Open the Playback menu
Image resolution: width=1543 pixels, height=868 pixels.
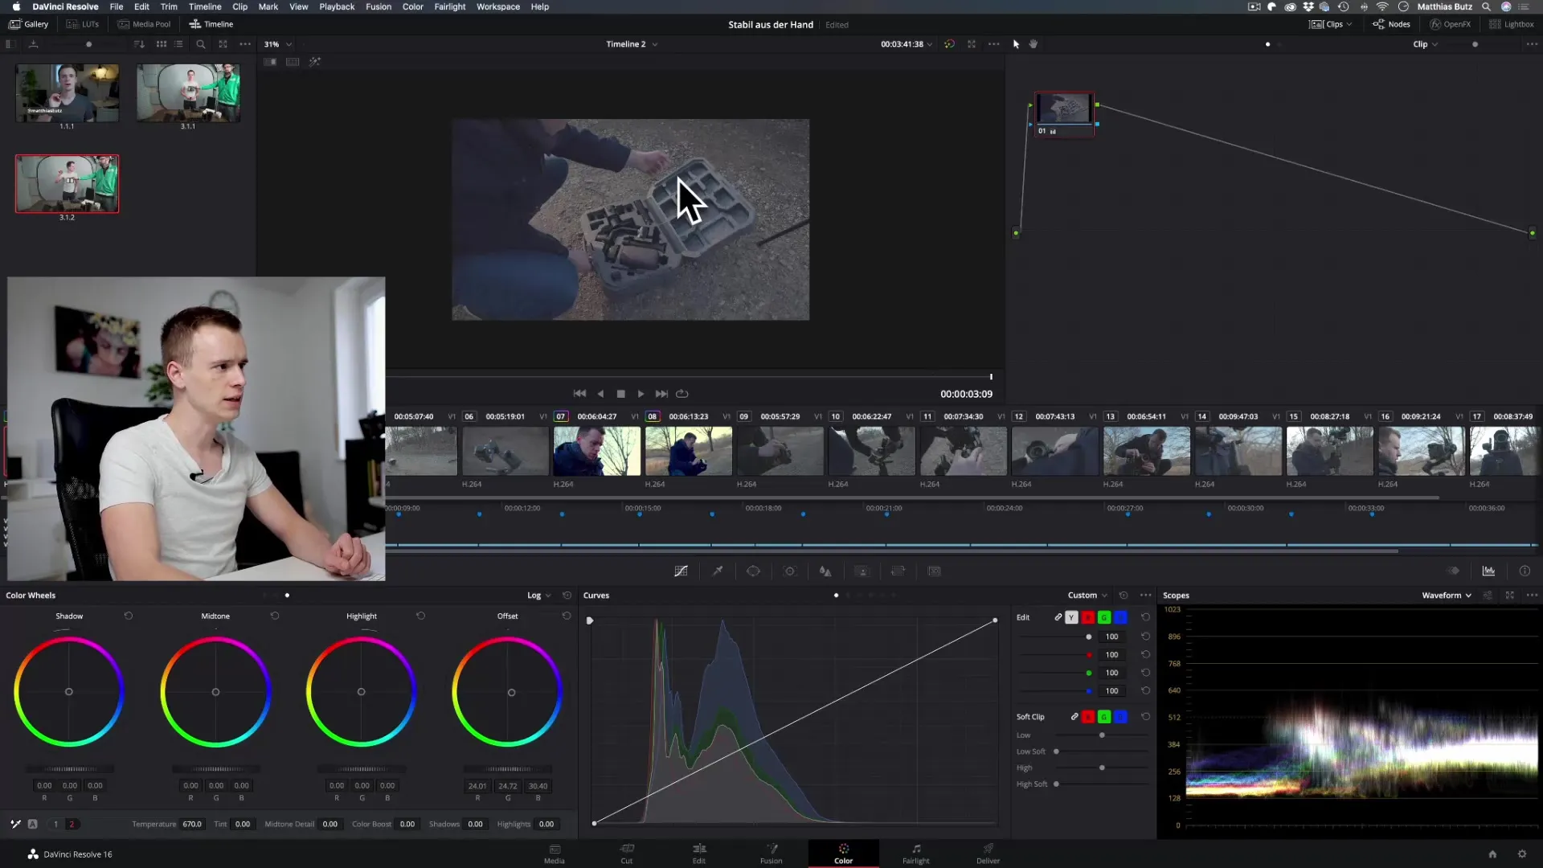tap(337, 6)
